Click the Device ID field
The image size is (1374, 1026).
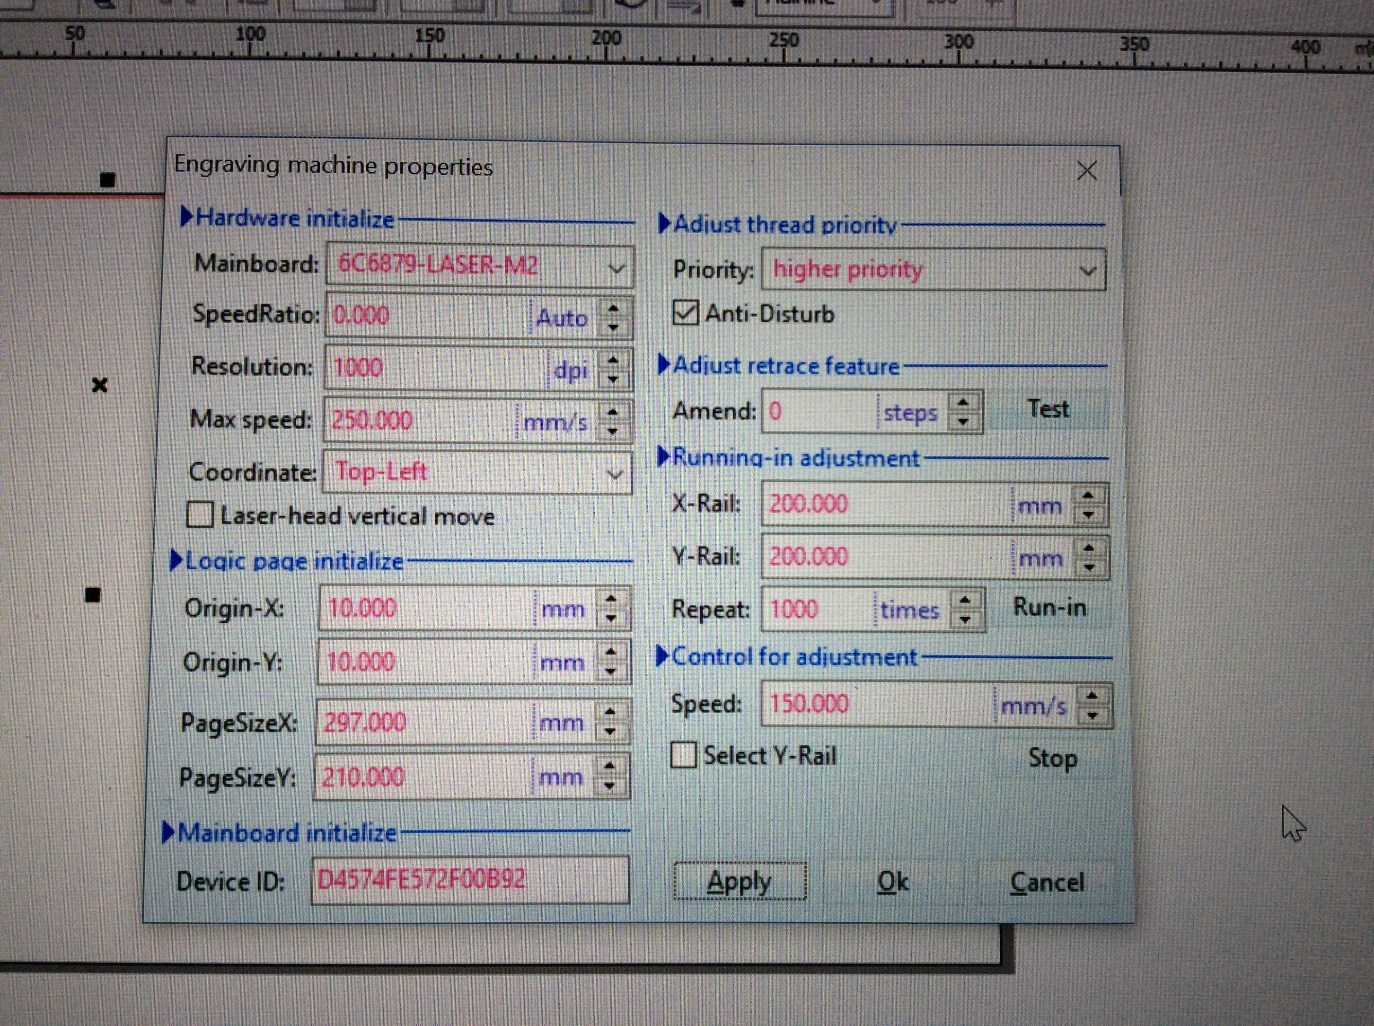pos(470,879)
